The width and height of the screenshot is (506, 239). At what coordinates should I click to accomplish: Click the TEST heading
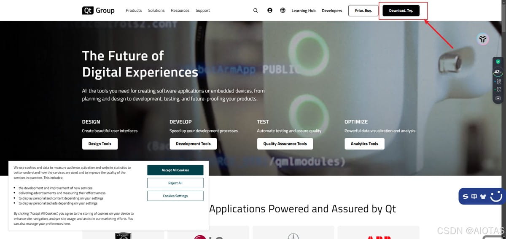(263, 122)
